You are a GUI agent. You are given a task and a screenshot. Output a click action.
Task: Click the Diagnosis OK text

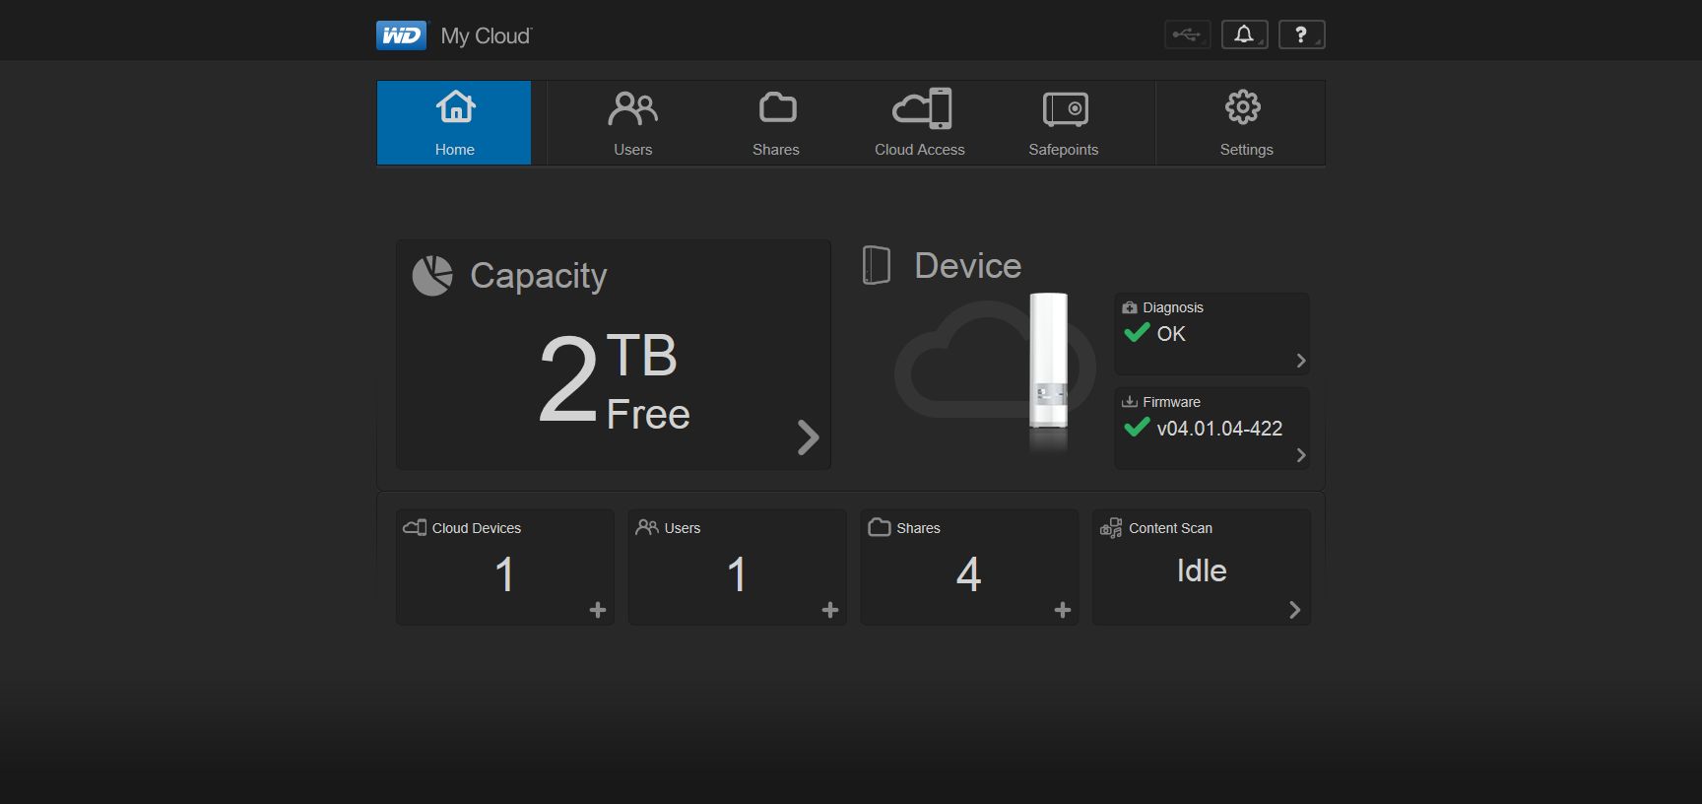[1171, 334]
